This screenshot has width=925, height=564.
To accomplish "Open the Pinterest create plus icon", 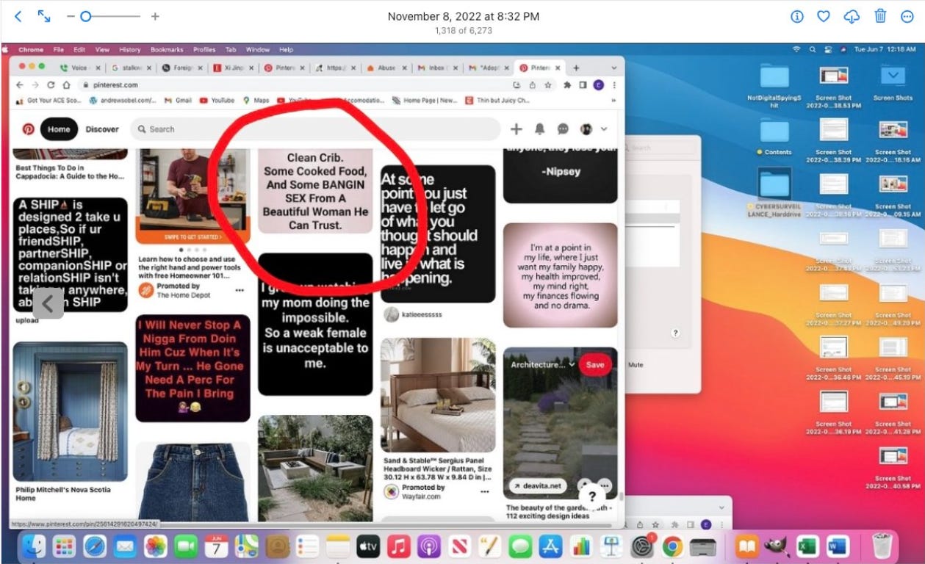I will coord(516,129).
